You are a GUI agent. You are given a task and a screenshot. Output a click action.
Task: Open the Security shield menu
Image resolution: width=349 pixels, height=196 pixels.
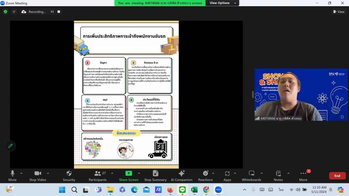point(69,176)
